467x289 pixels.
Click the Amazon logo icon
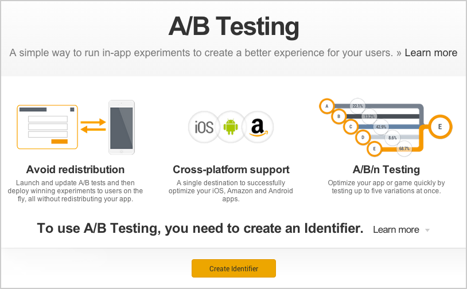coord(258,127)
